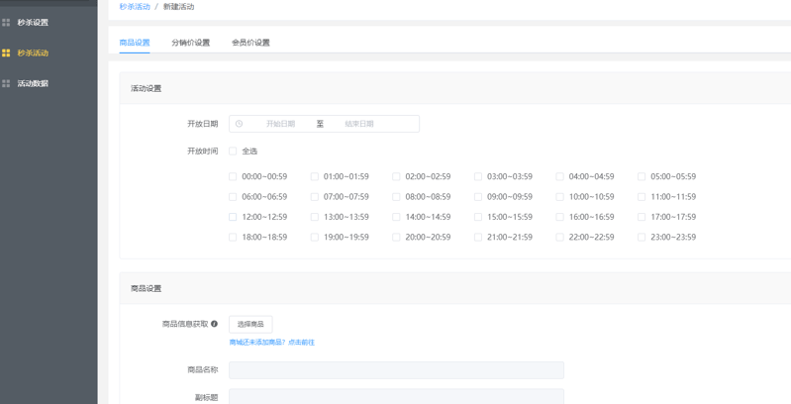Toggle the 全选 checkbox
This screenshot has height=404, width=791.
click(233, 151)
